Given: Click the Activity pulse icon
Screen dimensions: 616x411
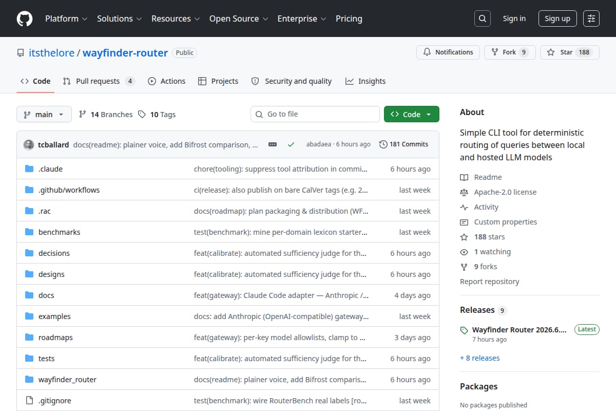Looking at the screenshot, I should pyautogui.click(x=464, y=207).
